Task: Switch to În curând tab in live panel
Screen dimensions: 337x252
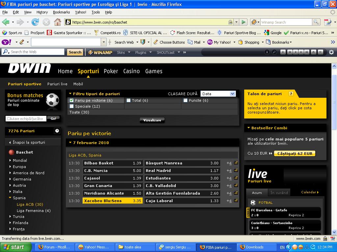Action: (279, 193)
